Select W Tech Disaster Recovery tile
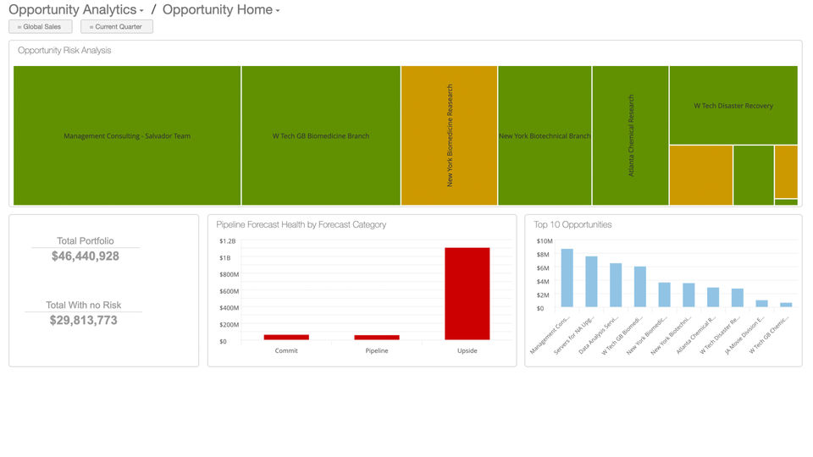Screen dimensions: 813x457 (x=733, y=105)
